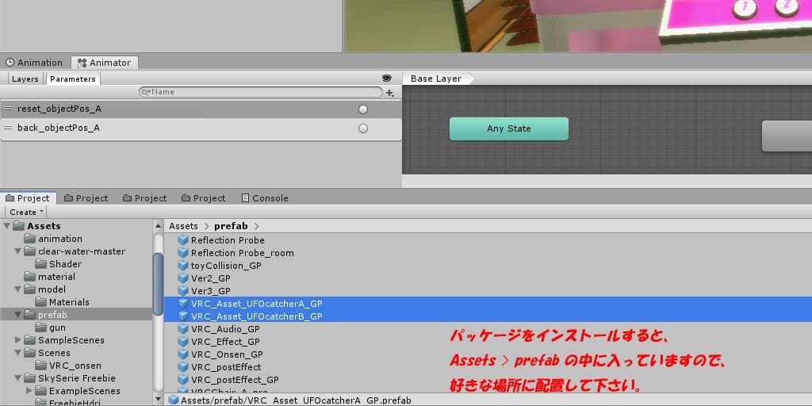
Task: Toggle the Animator eye visibility icon
Action: click(386, 79)
